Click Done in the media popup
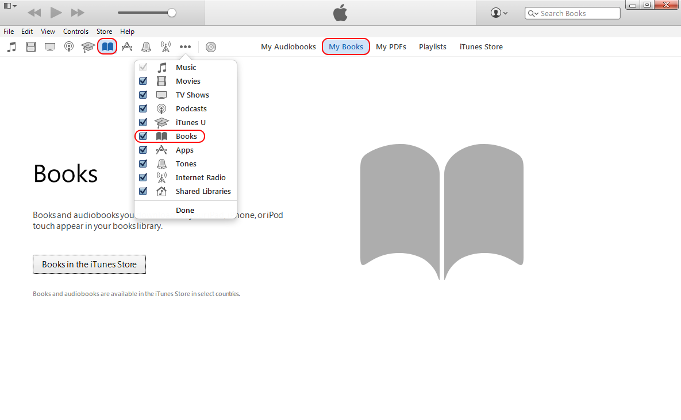The image size is (681, 420). (185, 210)
